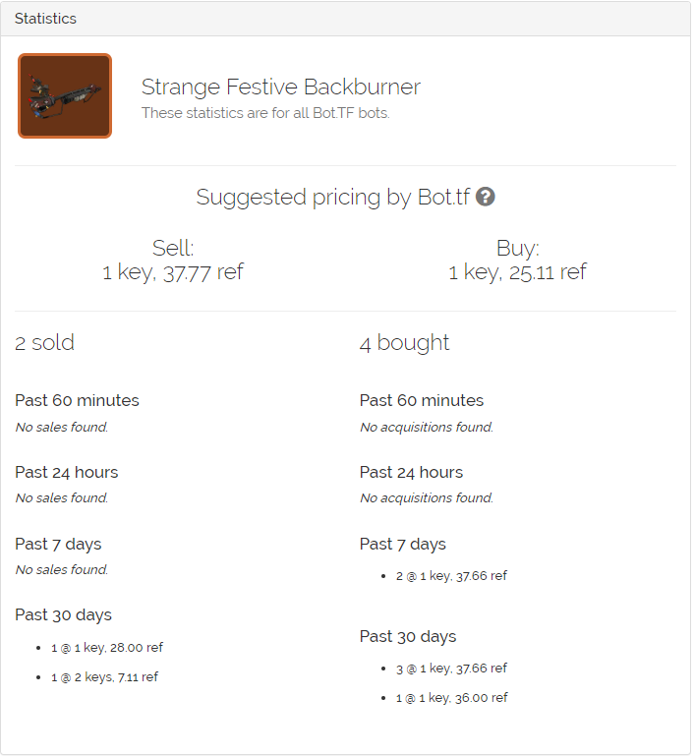Click the '3 @ 1 key, 37.66 ref' acquisition entry
The image size is (694, 756).
[x=451, y=669]
